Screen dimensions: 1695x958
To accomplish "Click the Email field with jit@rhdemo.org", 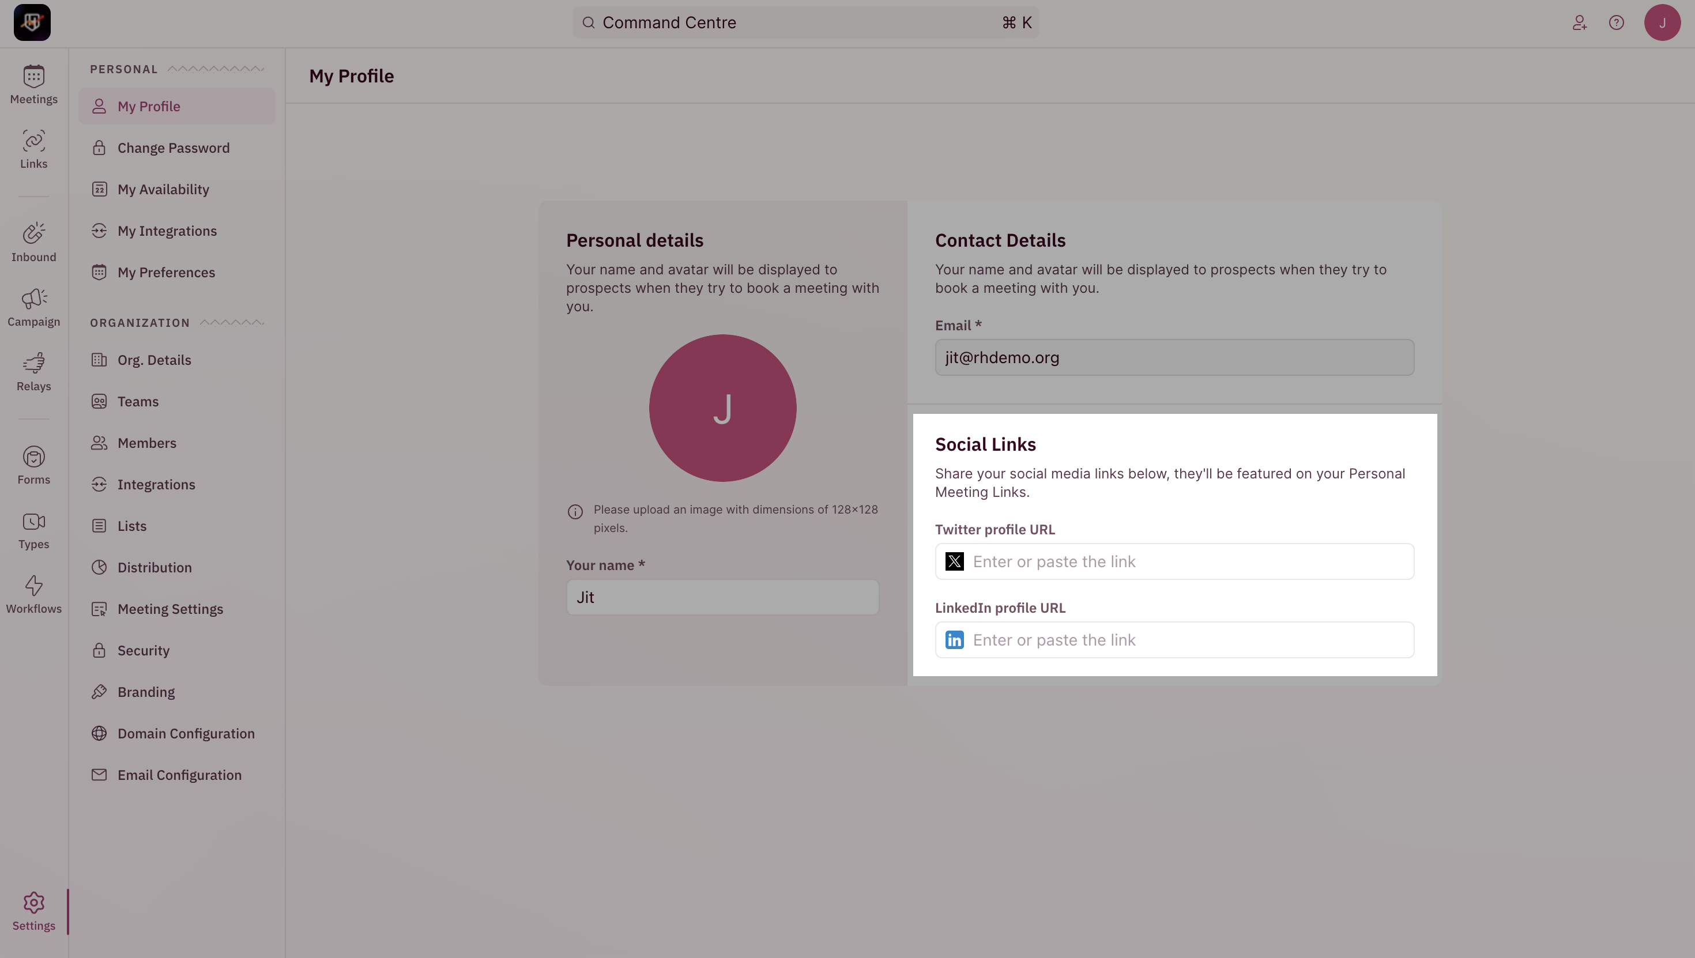I will [1174, 357].
